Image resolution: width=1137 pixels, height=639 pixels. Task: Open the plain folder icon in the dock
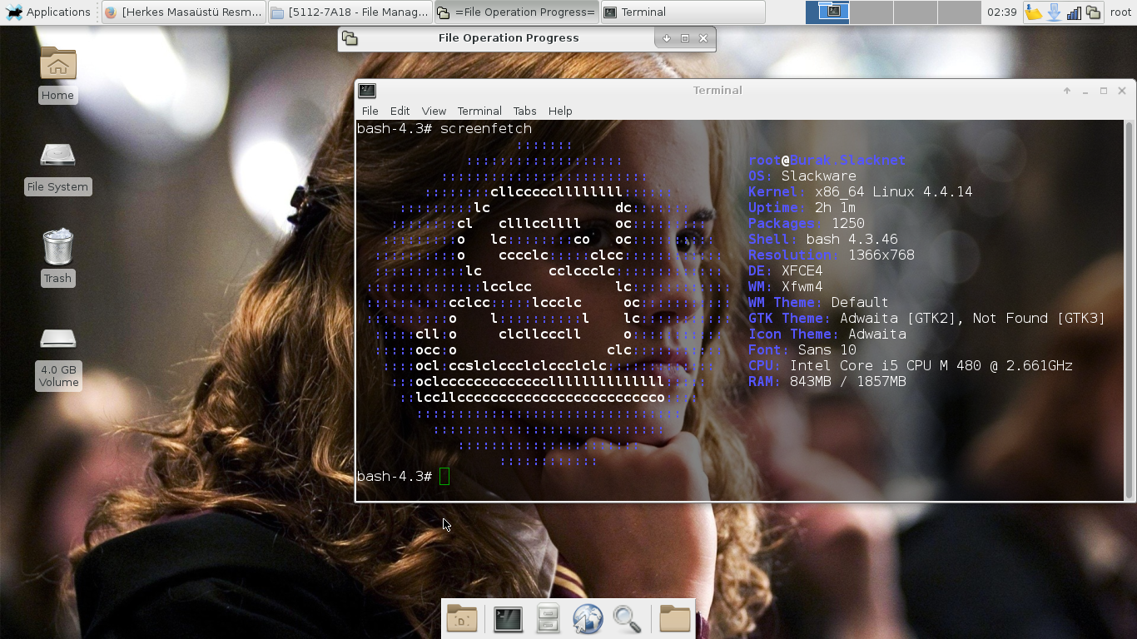tap(674, 619)
